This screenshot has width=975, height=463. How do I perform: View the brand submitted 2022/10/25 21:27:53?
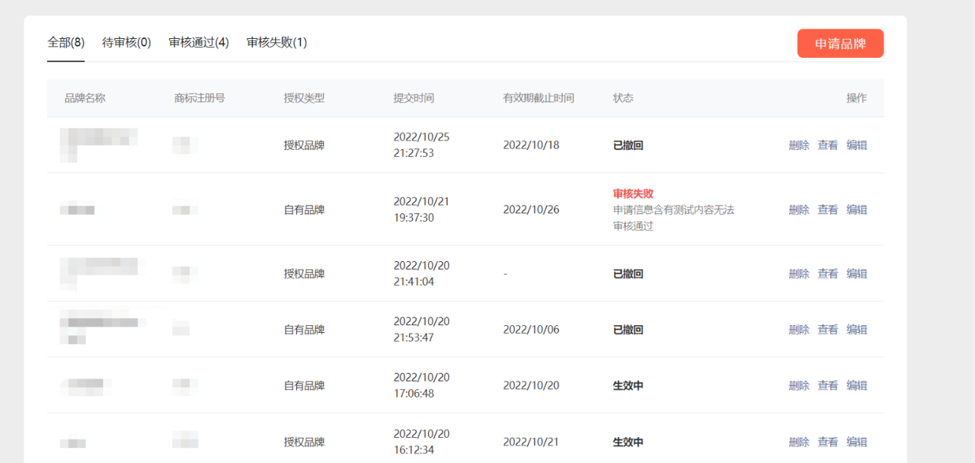click(x=828, y=145)
